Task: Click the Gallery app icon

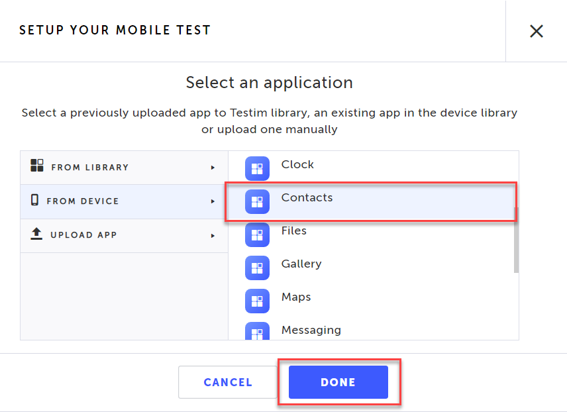Action: coord(257,268)
